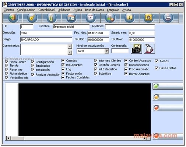Viewport: 186px width, 147px height.
Task: Click the Comentarios scroll down arrow
Action: (x=70, y=52)
